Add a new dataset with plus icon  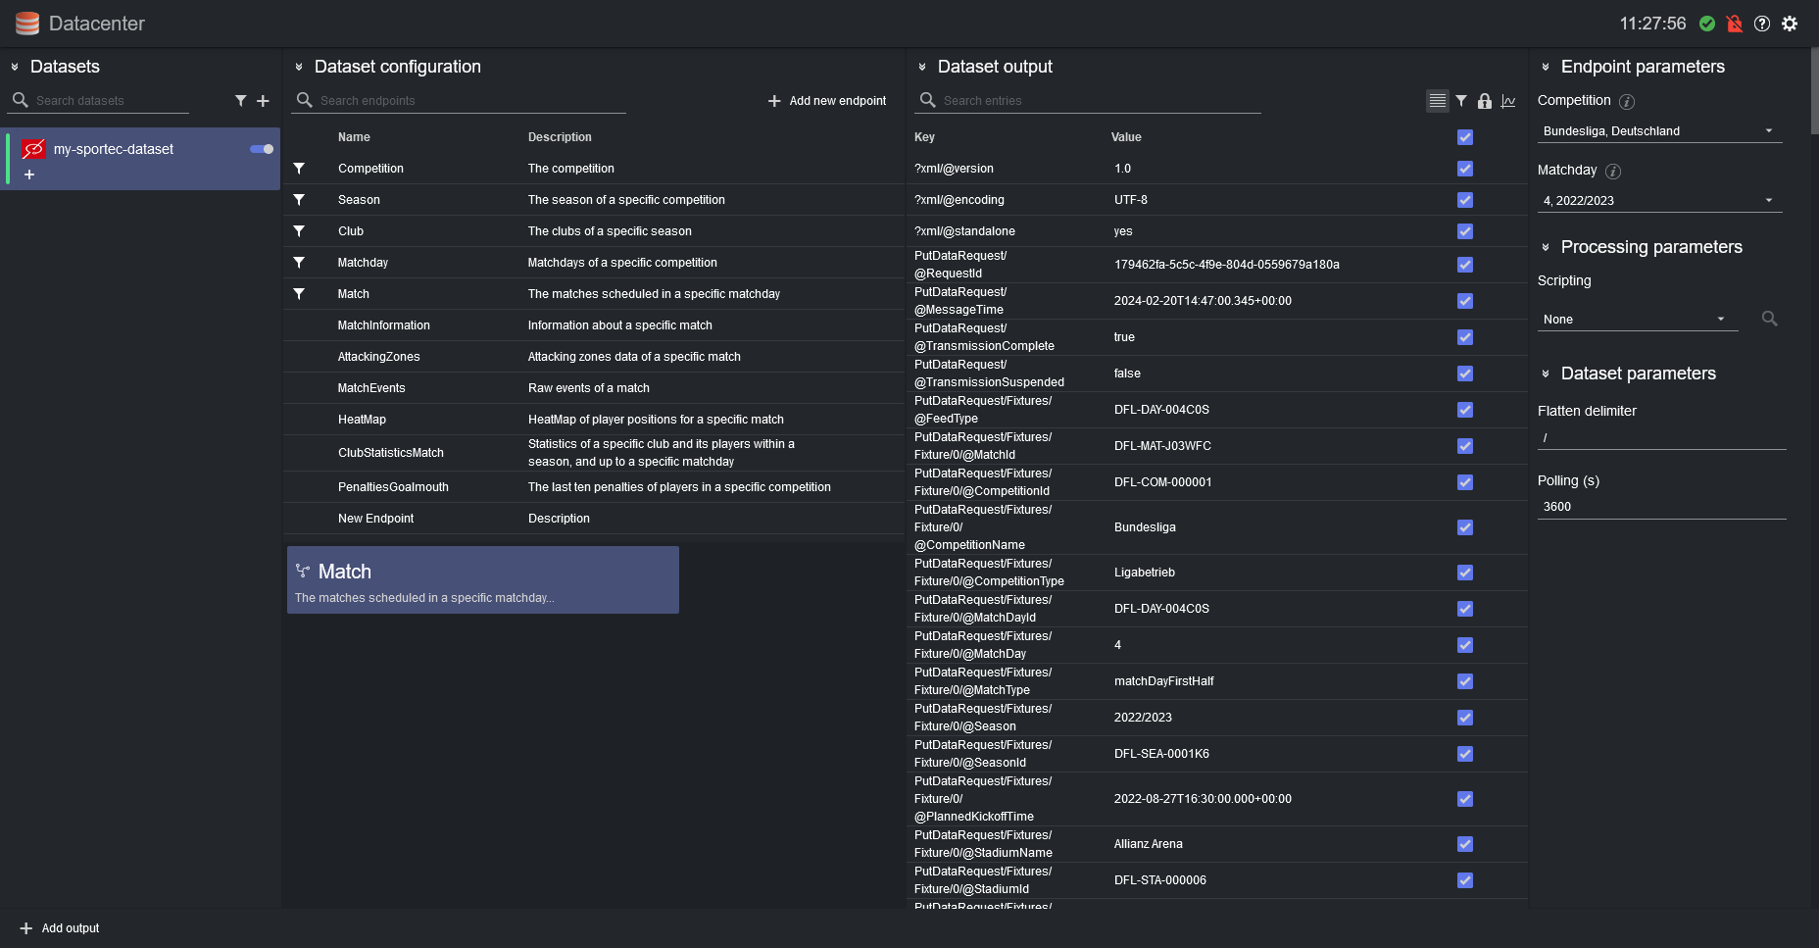[x=263, y=101]
